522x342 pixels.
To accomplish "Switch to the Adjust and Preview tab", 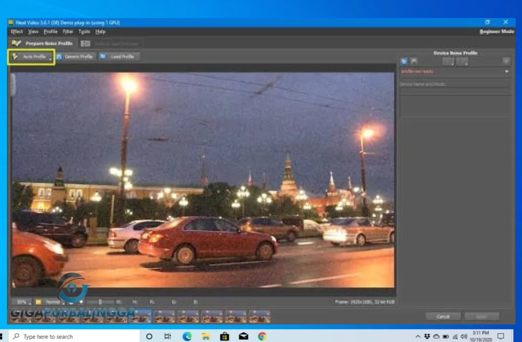I will pyautogui.click(x=110, y=43).
